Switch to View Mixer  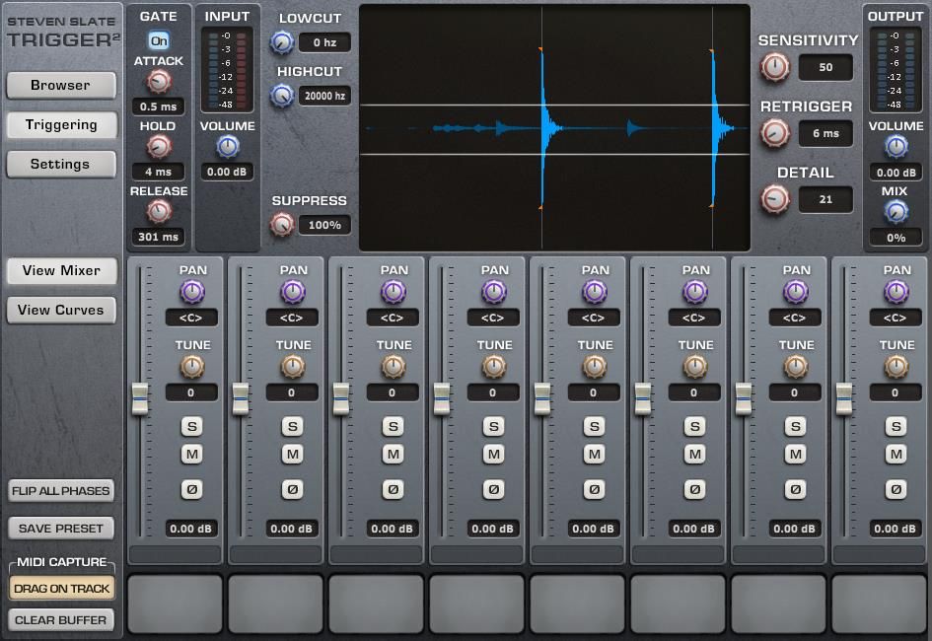(x=61, y=271)
